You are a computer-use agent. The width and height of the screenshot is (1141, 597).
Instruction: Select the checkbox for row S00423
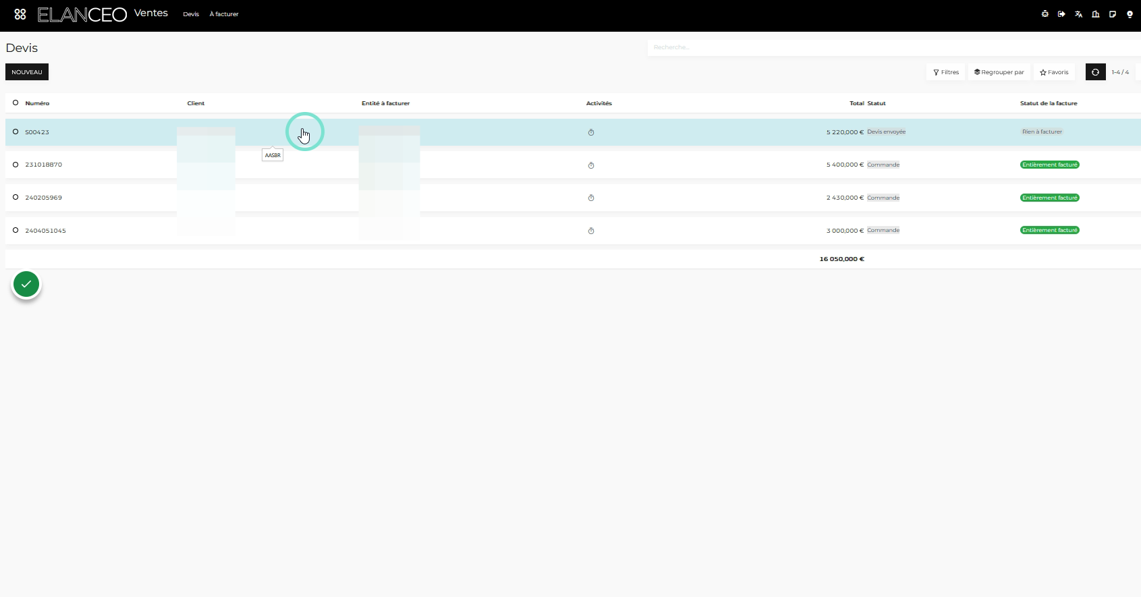click(x=16, y=132)
